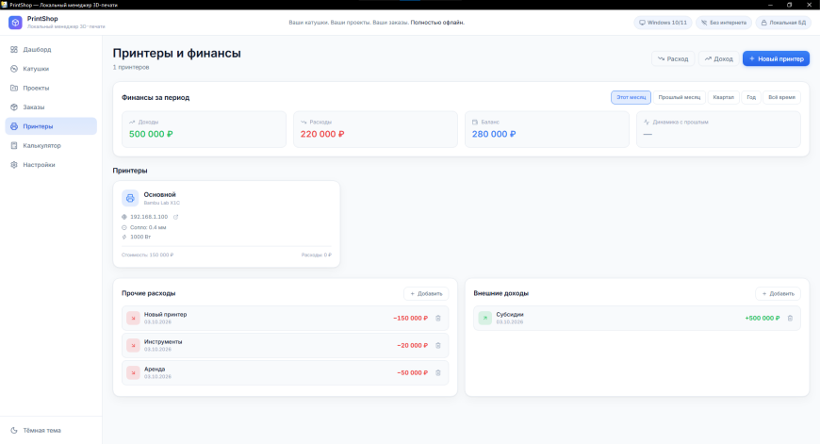Click the Баланс card icon
The image size is (820, 444).
475,122
